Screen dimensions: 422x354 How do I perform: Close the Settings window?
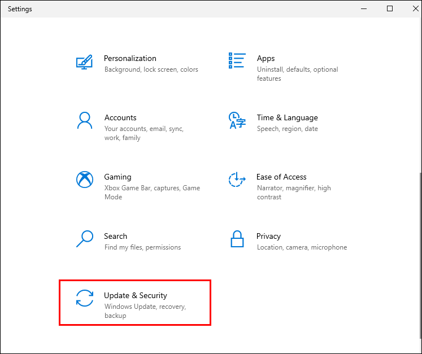[x=415, y=8]
